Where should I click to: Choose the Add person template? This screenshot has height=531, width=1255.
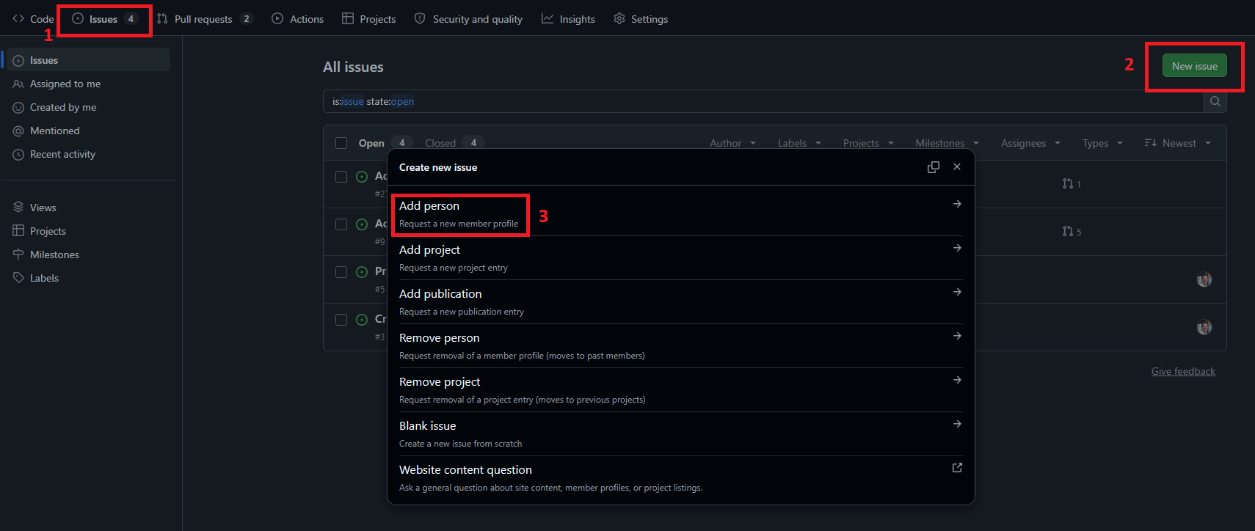(680, 214)
